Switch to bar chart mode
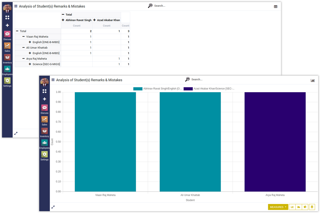The width and height of the screenshot is (320, 213). (x=292, y=207)
